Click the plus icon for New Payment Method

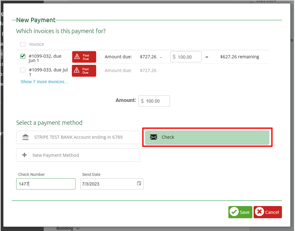coord(25,155)
